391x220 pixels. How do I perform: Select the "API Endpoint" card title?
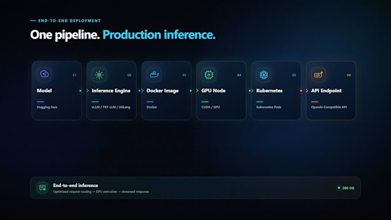(x=326, y=91)
